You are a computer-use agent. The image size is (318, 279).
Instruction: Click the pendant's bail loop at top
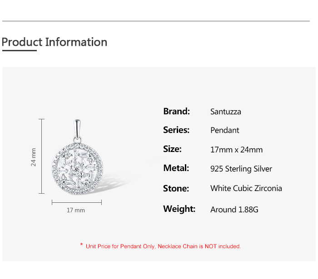click(78, 129)
